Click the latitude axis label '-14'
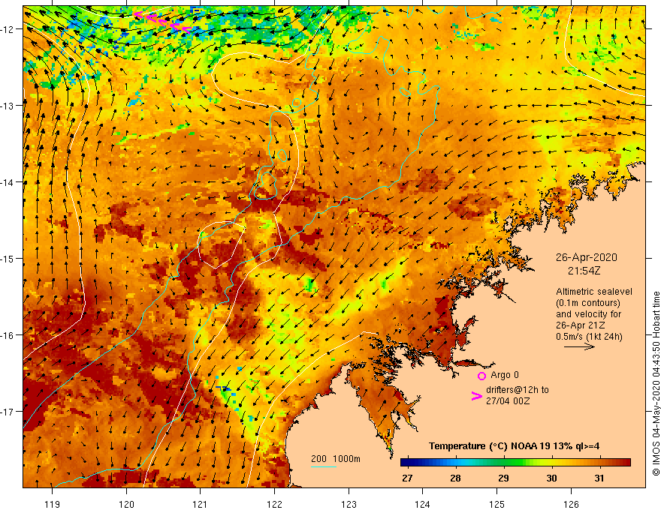Screen dimensions: 661x510 [8, 182]
